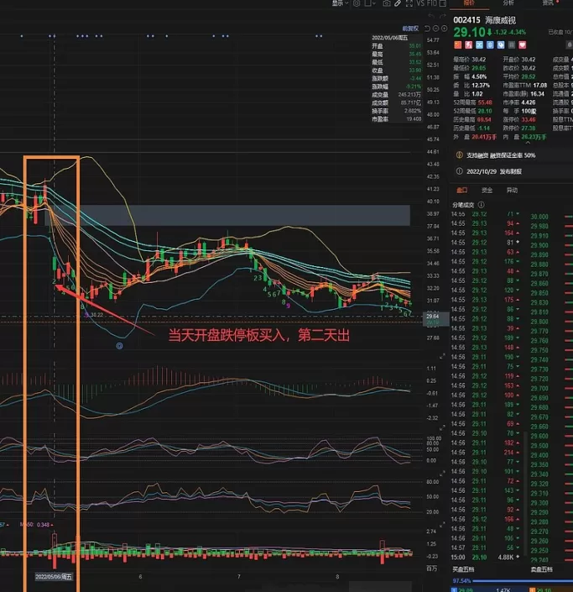
Task: Click the 15:00 trade row 4.88K
Action: (x=487, y=557)
